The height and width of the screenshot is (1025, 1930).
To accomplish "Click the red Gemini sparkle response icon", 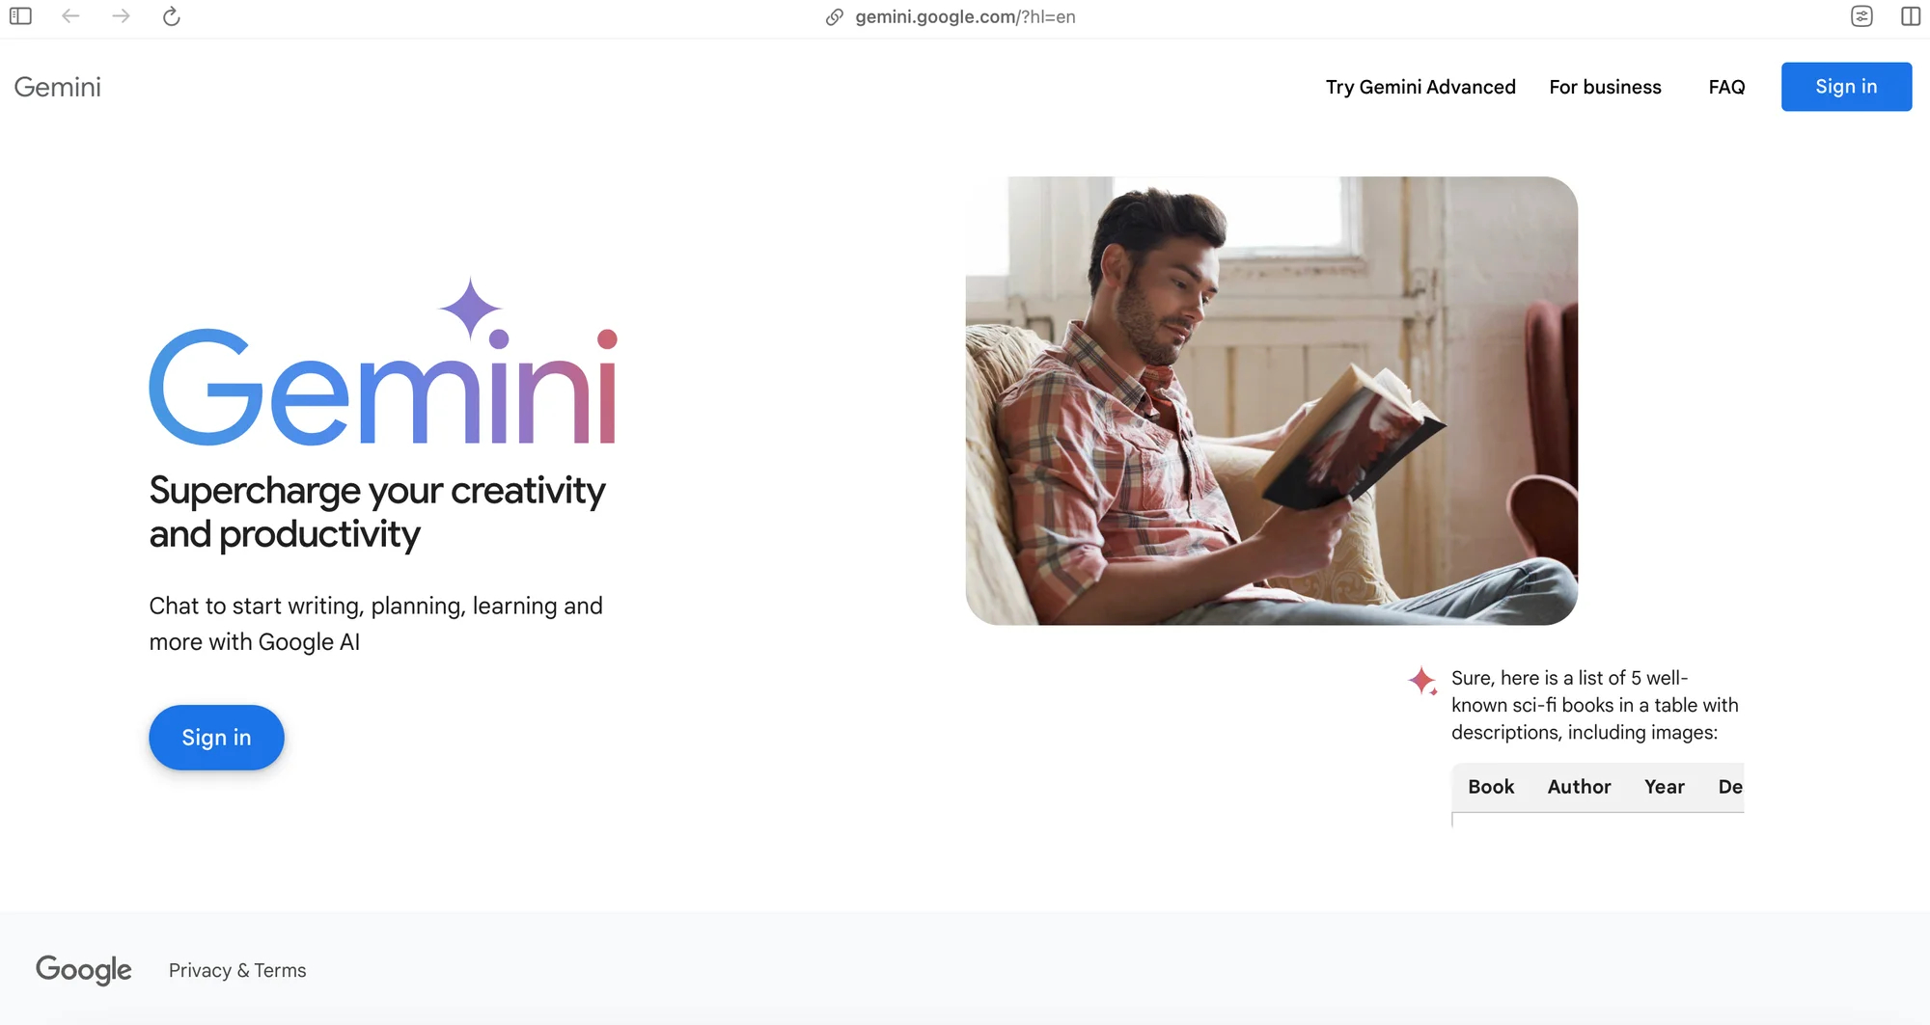I will point(1422,681).
